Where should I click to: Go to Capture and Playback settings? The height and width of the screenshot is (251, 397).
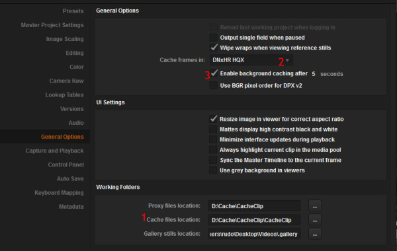(x=54, y=151)
